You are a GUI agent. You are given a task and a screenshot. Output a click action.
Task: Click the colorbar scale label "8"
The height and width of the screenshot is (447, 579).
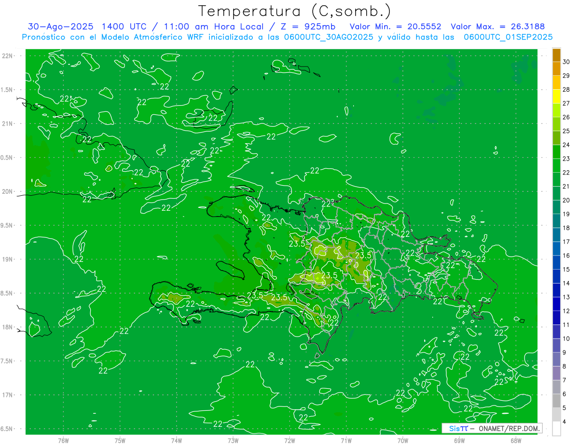coord(565,366)
